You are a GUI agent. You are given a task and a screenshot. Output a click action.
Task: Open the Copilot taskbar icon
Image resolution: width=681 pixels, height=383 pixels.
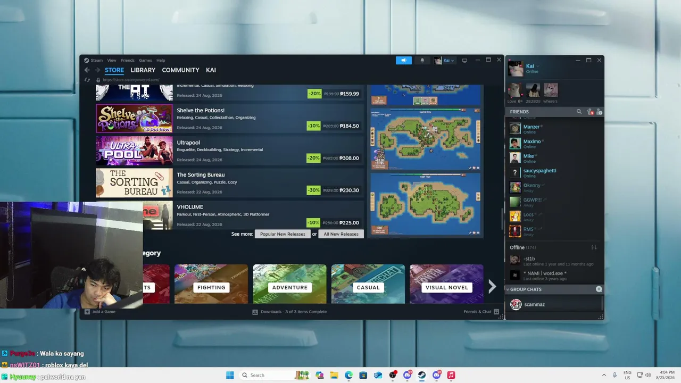(x=319, y=375)
